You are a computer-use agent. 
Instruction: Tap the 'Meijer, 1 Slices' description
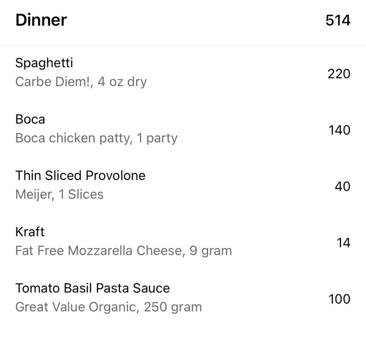[59, 194]
